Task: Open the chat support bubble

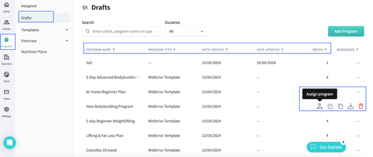Action: (10, 142)
